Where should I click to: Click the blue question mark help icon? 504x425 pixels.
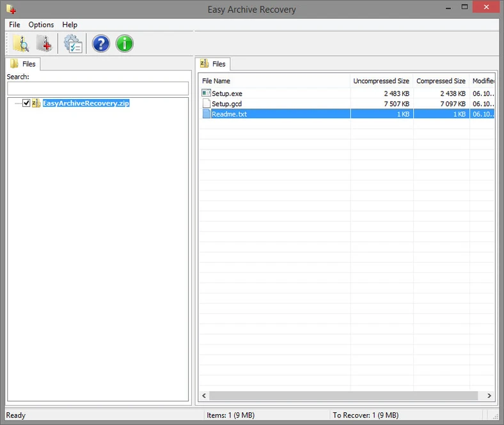[100, 43]
